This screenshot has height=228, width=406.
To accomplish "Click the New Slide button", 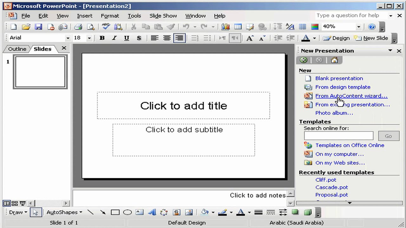I will 371,38.
